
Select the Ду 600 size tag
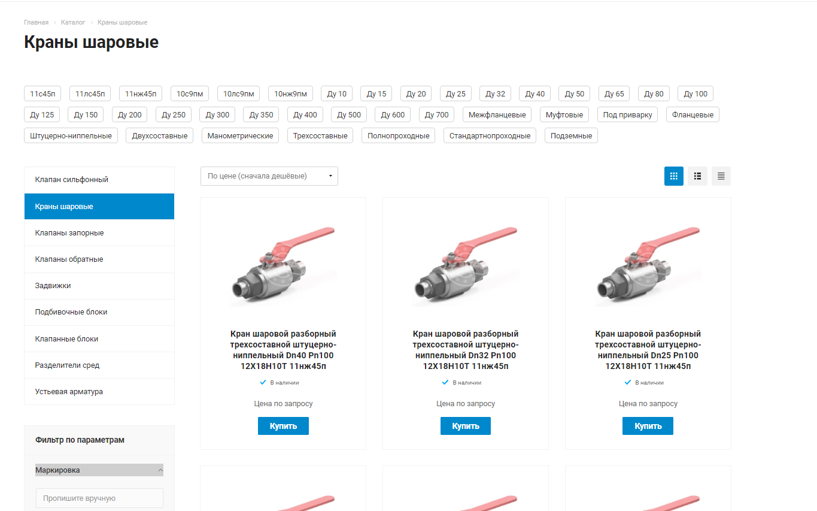(x=393, y=114)
